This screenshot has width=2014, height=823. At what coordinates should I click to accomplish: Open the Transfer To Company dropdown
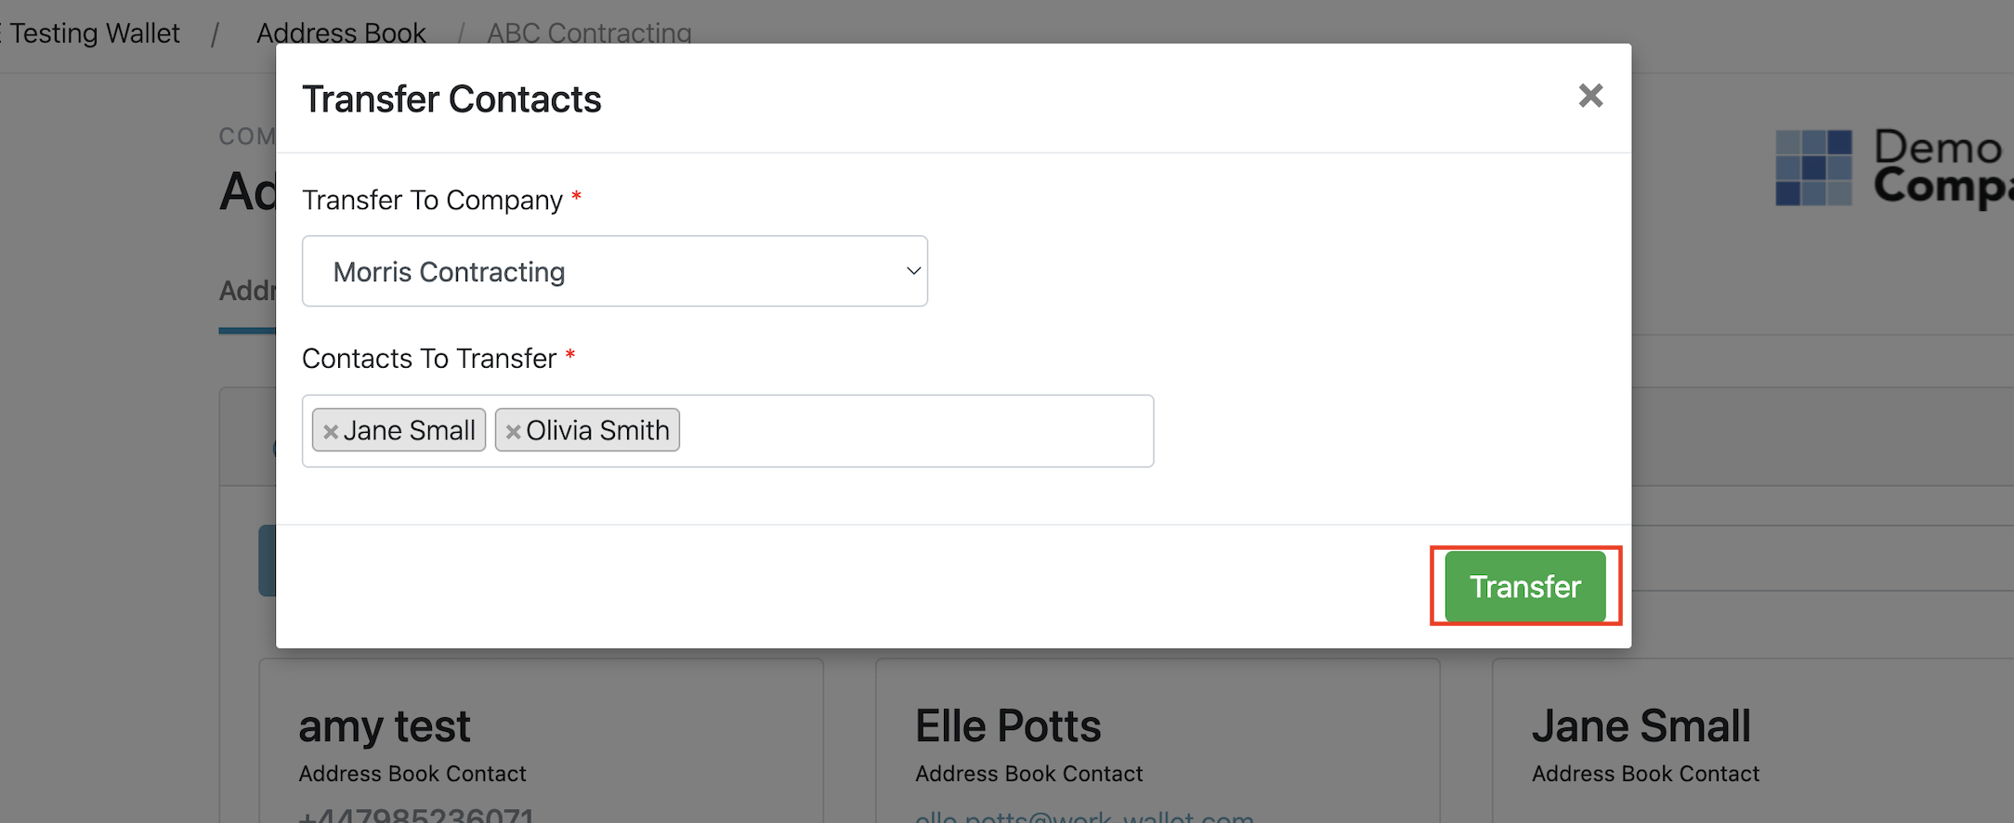click(615, 271)
